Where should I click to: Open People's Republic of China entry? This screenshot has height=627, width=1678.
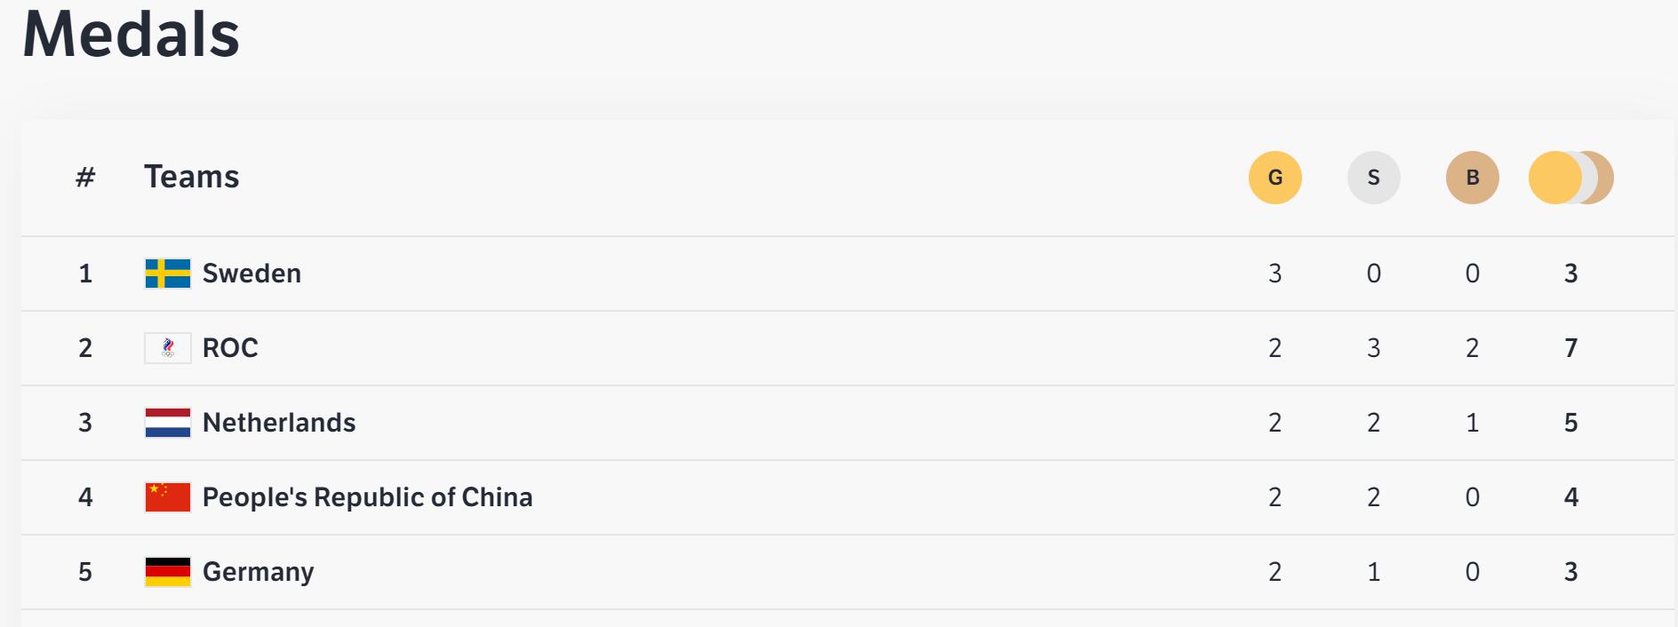pyautogui.click(x=367, y=497)
